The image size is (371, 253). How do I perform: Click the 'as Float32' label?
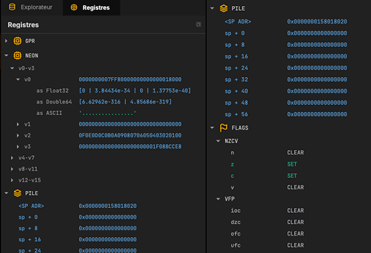coord(52,90)
